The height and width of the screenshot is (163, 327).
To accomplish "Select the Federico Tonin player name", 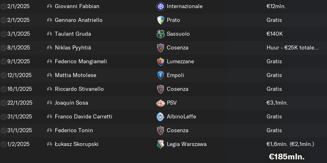I will coord(74,131).
